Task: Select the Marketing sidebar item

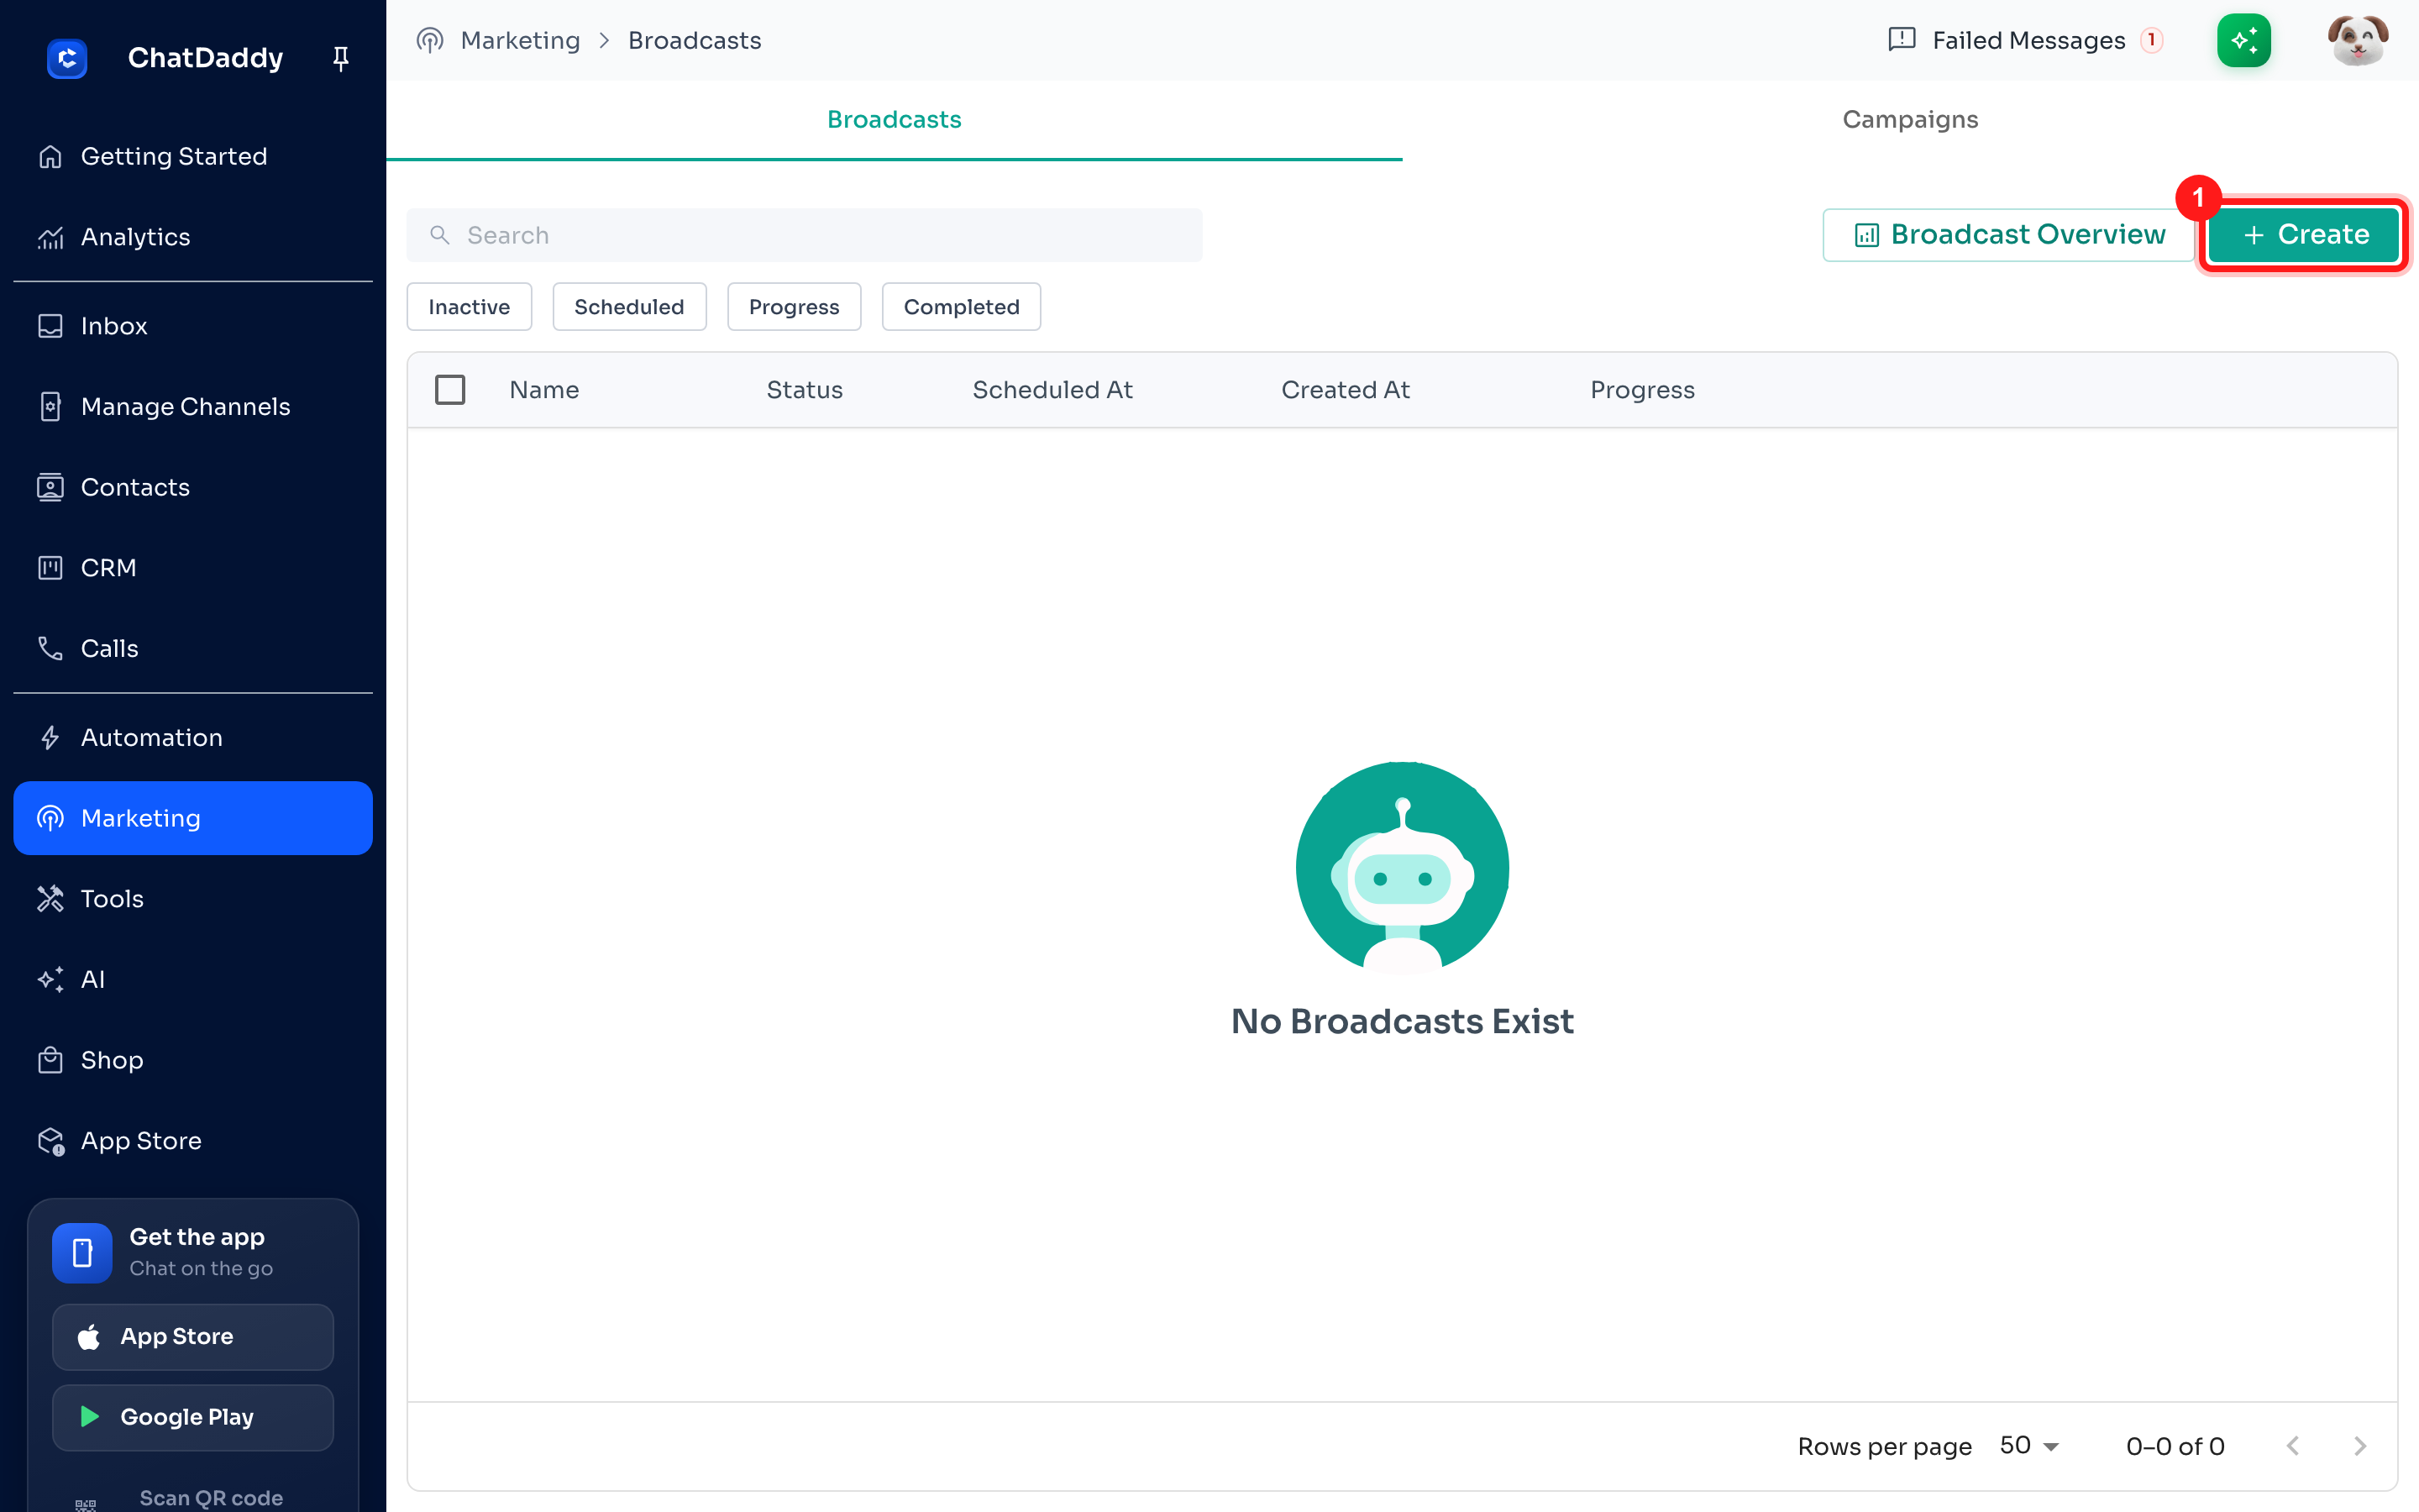Action: coord(193,818)
